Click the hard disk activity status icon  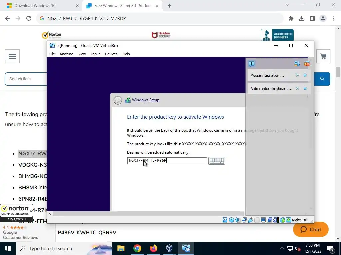pyautogui.click(x=225, y=220)
